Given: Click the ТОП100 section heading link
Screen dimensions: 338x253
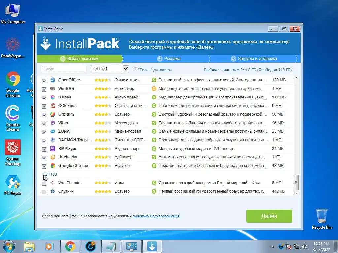Looking at the screenshot, I should click(x=50, y=174).
